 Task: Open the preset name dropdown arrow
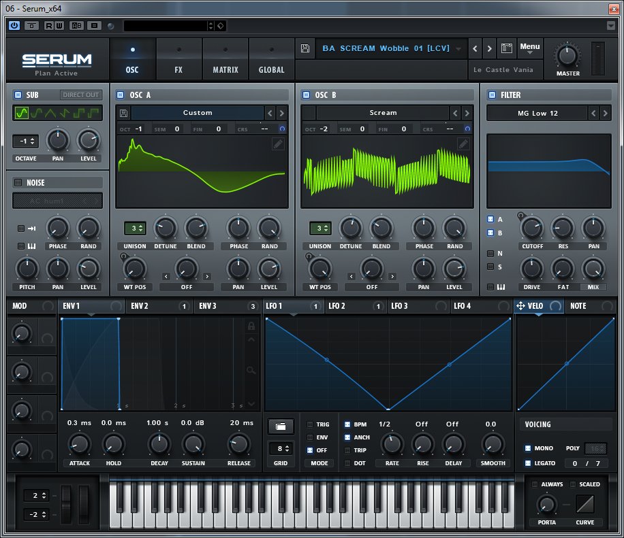458,49
